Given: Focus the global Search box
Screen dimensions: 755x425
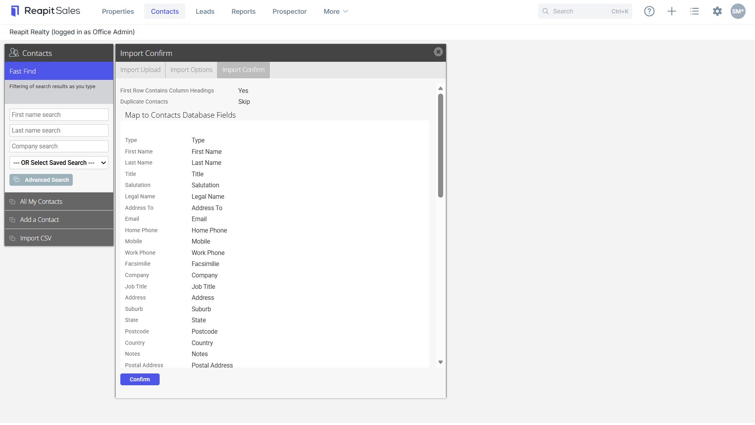Looking at the screenshot, I should (x=585, y=11).
